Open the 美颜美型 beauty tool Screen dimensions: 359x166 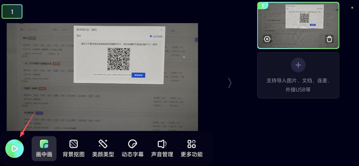pyautogui.click(x=103, y=149)
